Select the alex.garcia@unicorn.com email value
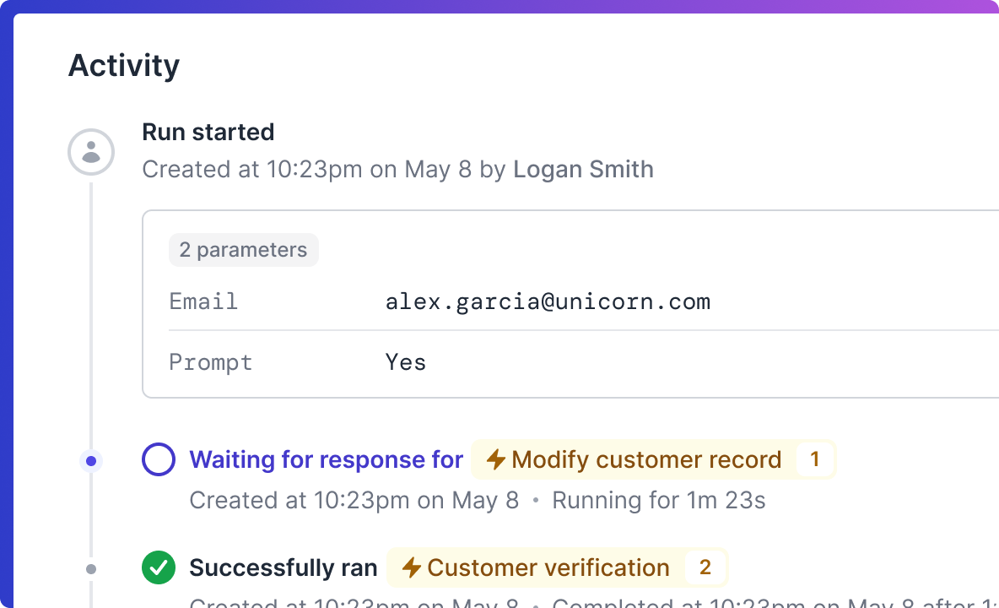Screen dimensions: 999x608 pyautogui.click(x=548, y=301)
